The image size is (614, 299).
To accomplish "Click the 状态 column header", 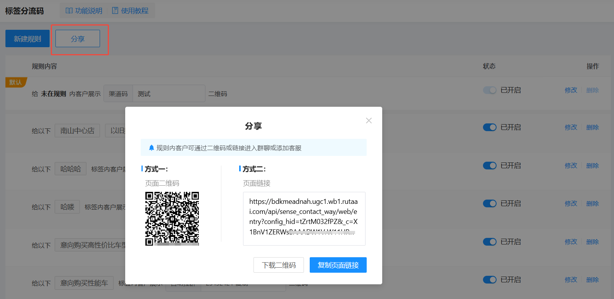I will click(x=489, y=66).
